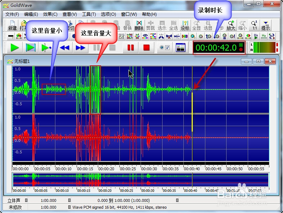Screen dimensions: 283x213
Task: Click the 立体声 status bar entry
Action: point(14,200)
